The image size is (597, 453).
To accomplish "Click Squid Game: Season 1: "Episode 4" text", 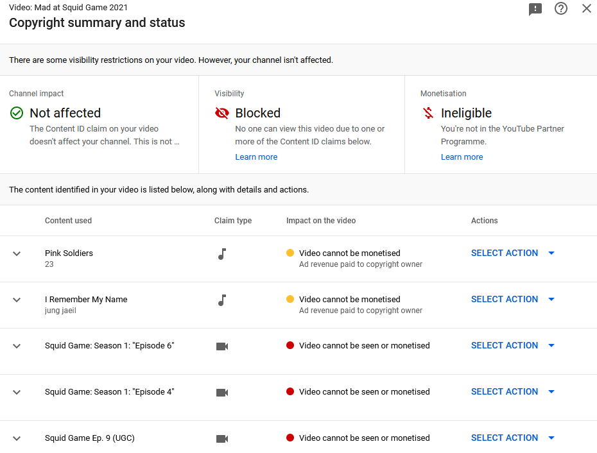I will [110, 391].
